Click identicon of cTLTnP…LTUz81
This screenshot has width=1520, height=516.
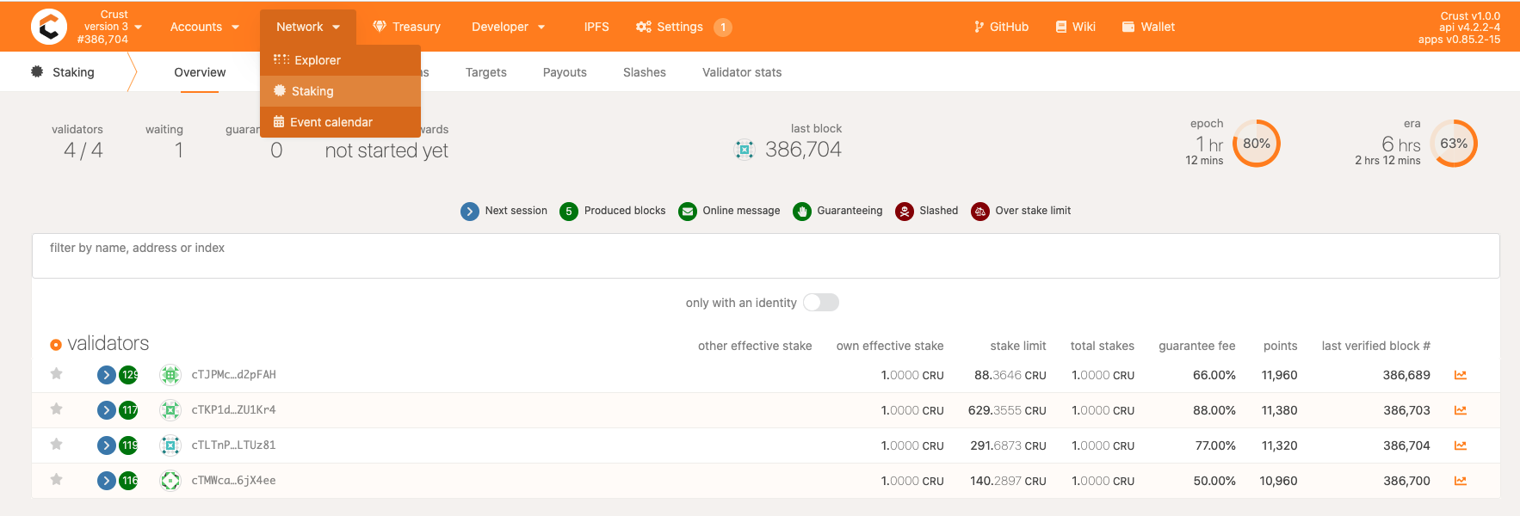(x=170, y=445)
